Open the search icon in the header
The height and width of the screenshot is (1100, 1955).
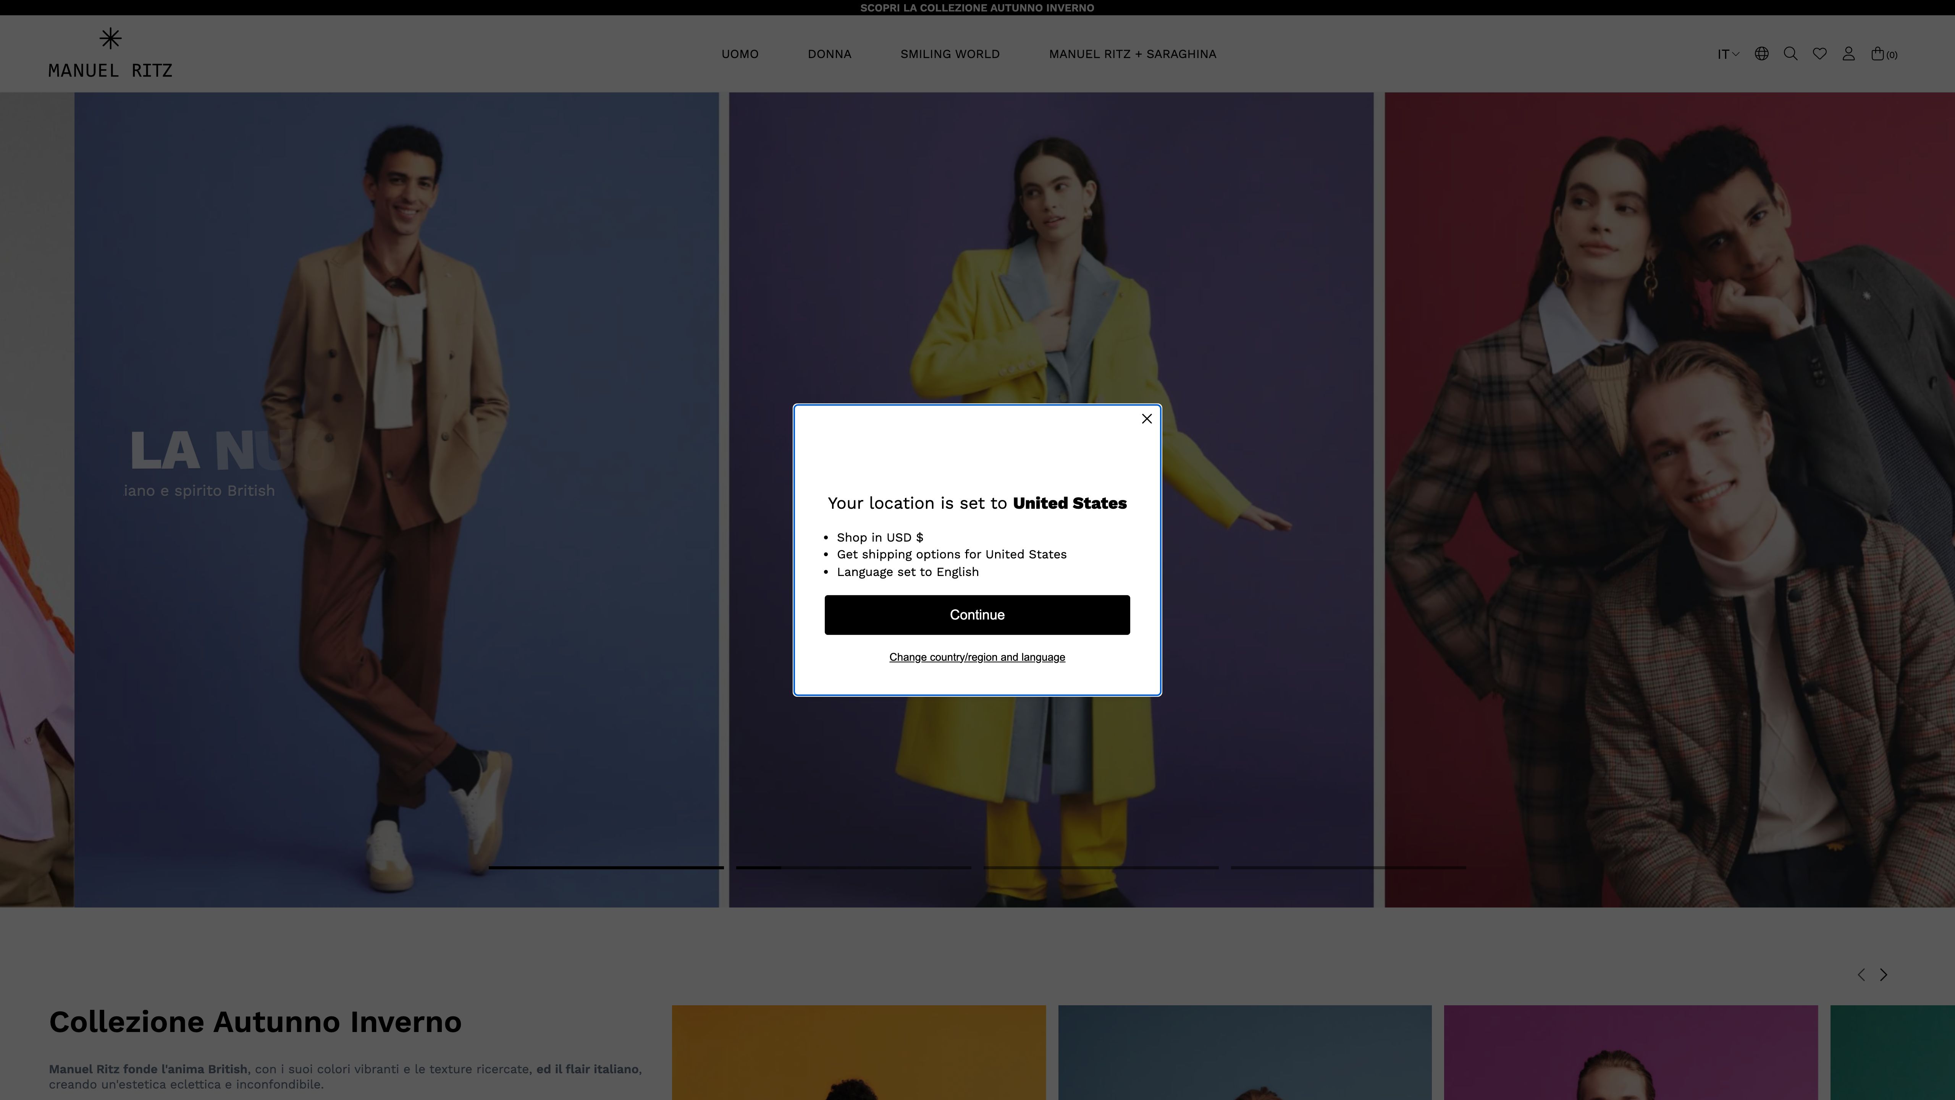pyautogui.click(x=1790, y=53)
